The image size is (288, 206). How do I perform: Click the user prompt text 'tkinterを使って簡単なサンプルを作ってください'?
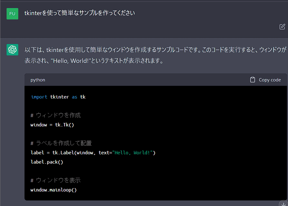80,13
